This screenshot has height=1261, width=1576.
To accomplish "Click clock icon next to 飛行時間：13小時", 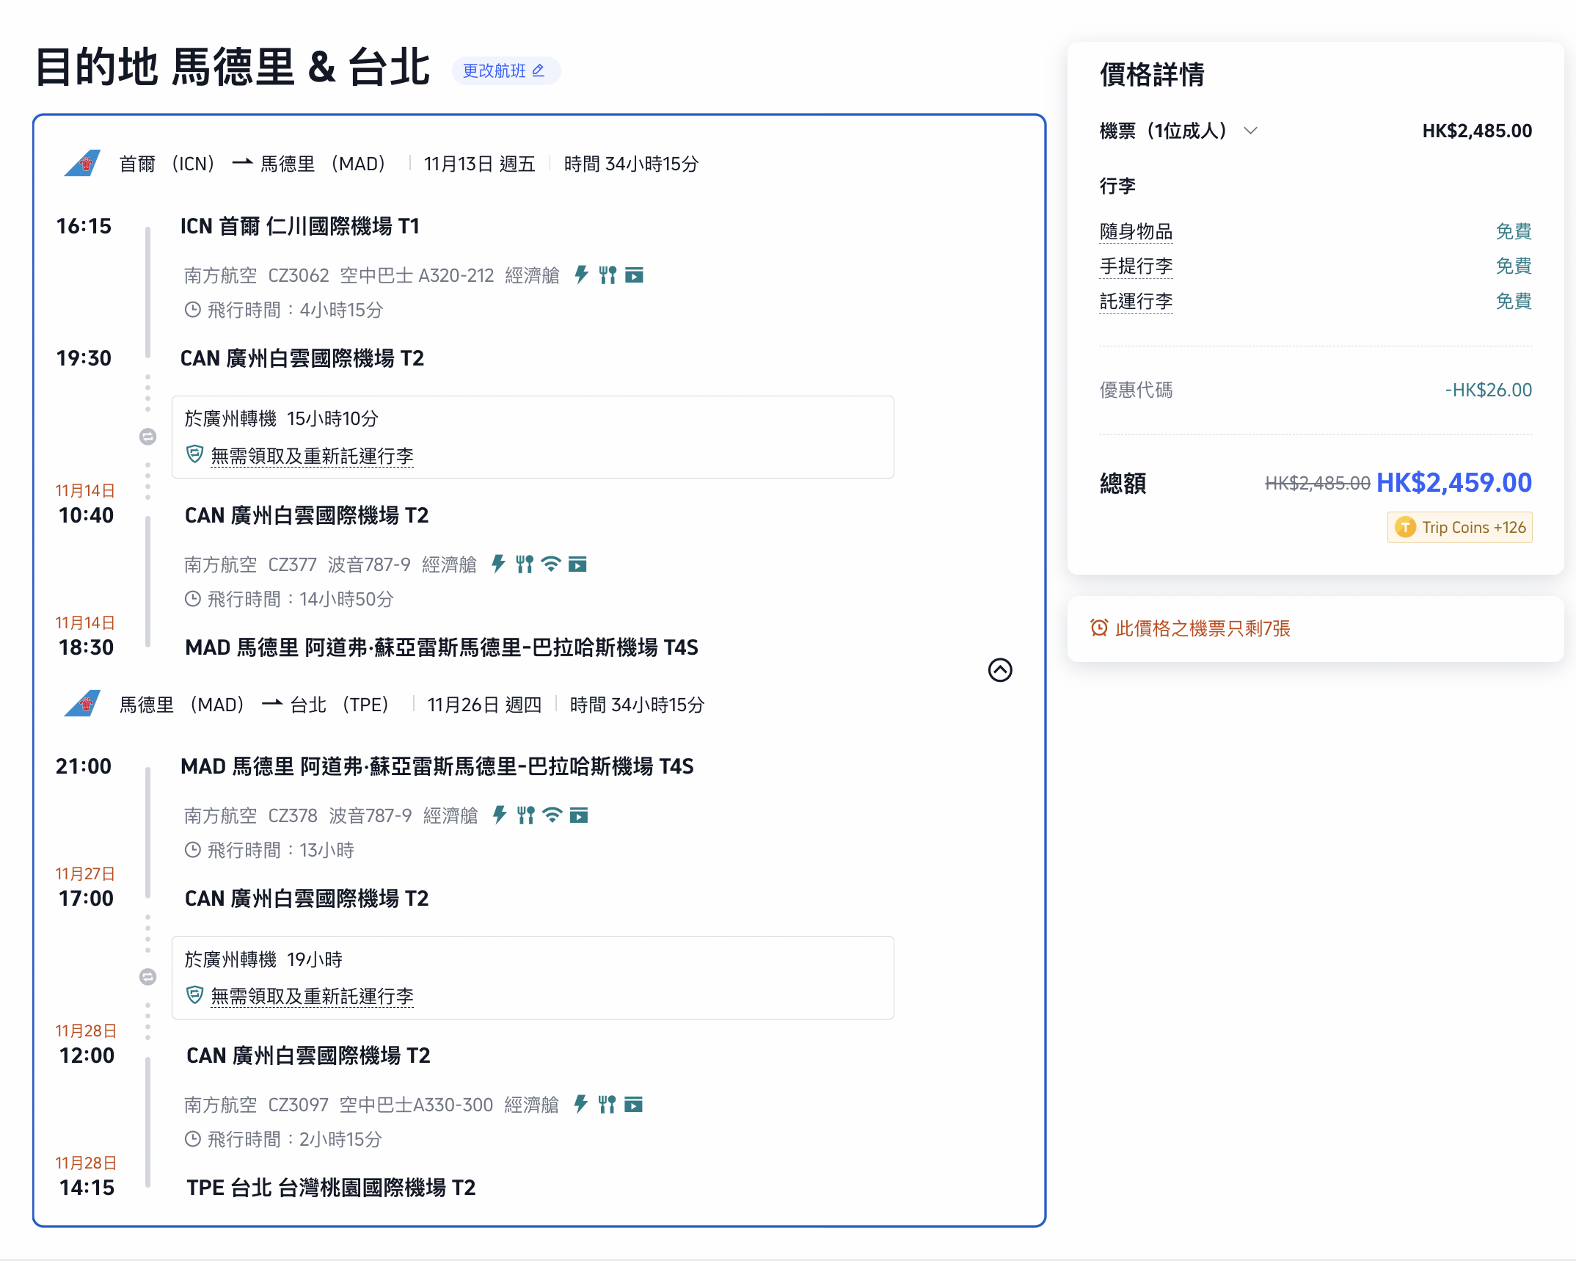I will [192, 850].
